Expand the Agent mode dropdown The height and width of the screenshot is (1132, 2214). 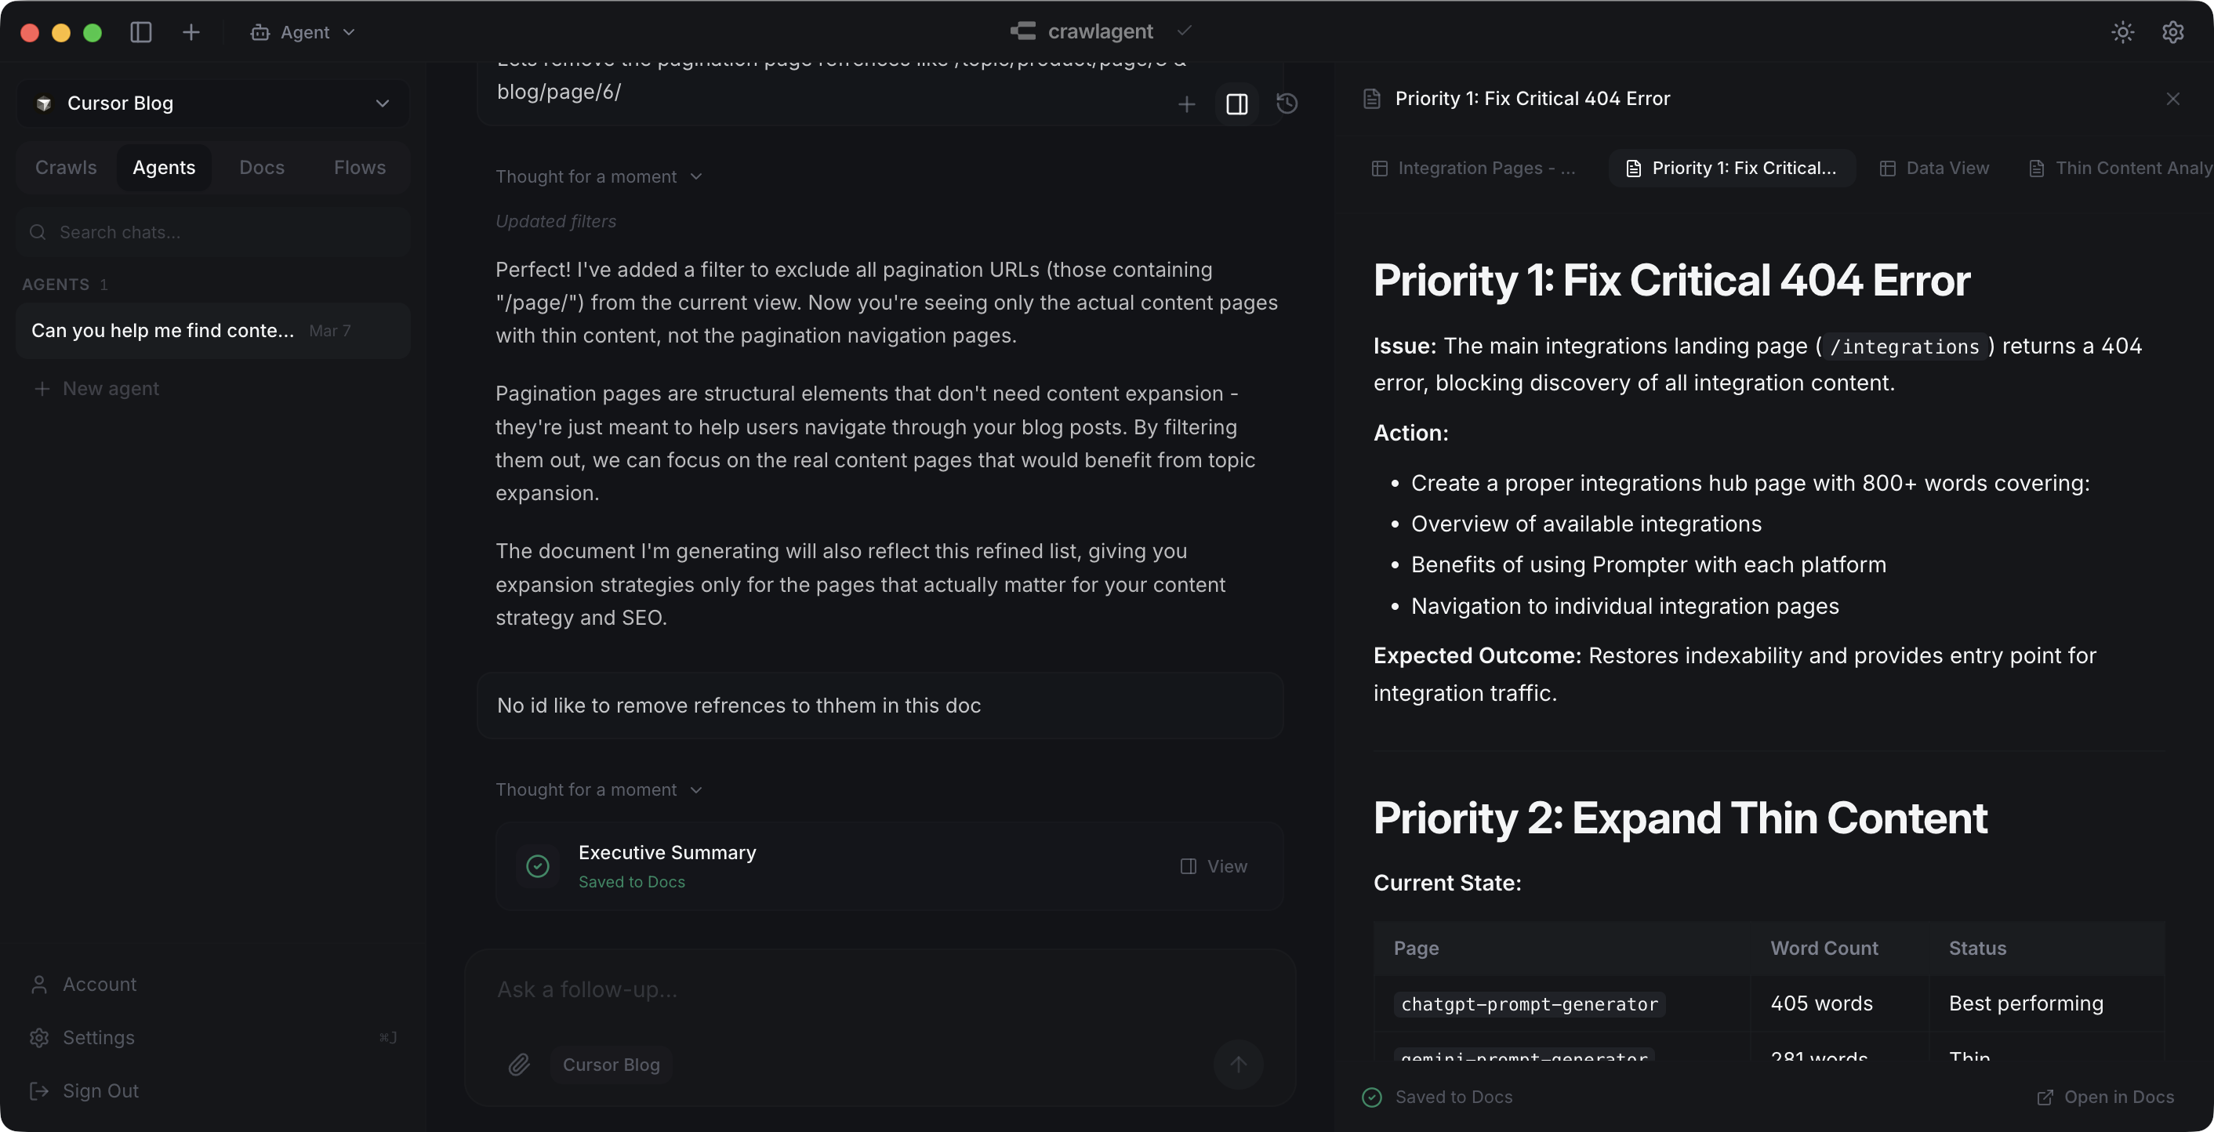pyautogui.click(x=348, y=32)
